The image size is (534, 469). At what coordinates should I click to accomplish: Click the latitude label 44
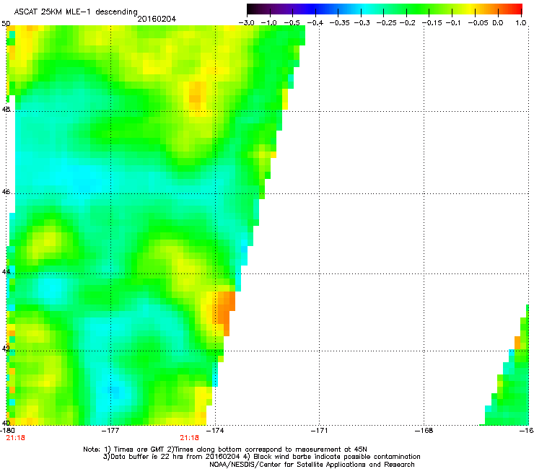coord(6,272)
